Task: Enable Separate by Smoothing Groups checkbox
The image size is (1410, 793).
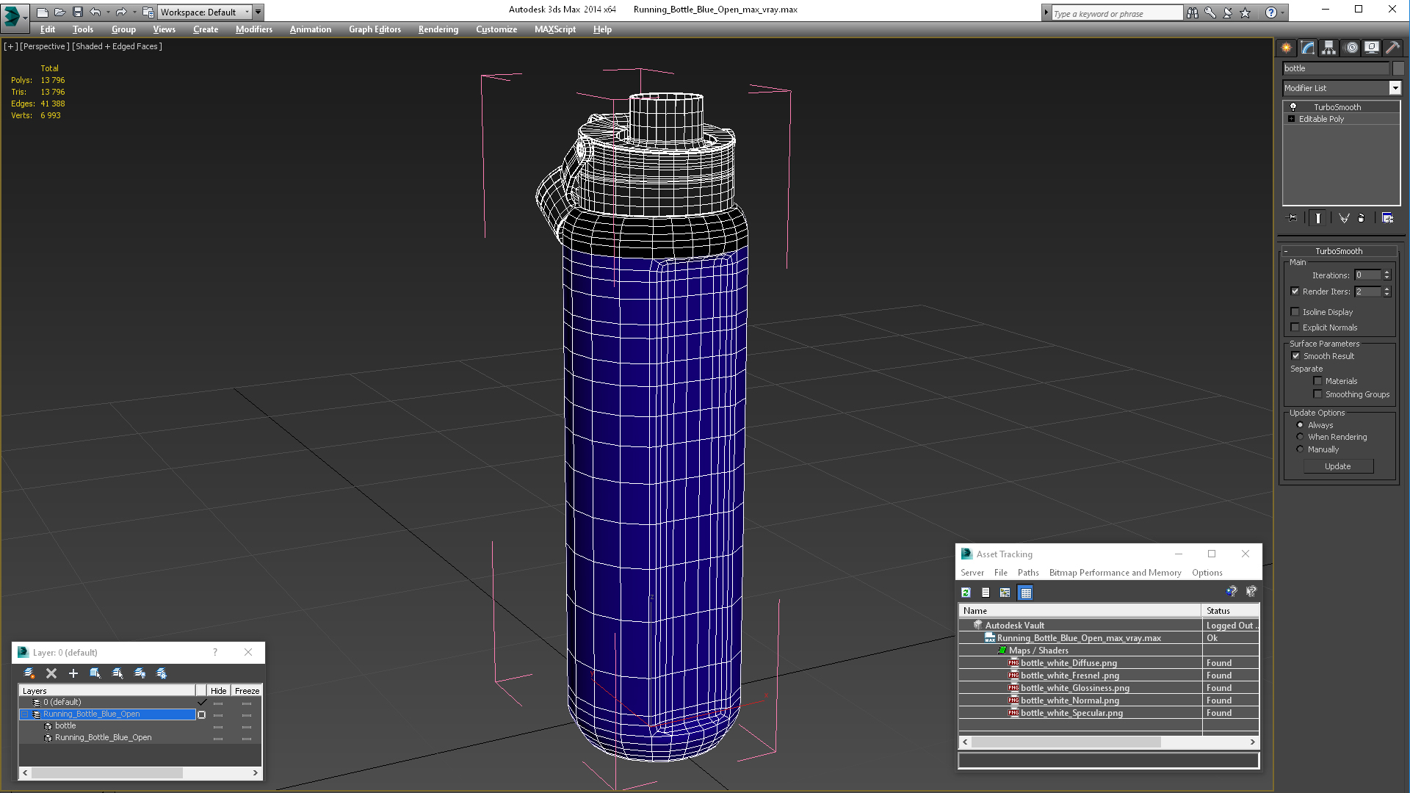Action: (1318, 394)
